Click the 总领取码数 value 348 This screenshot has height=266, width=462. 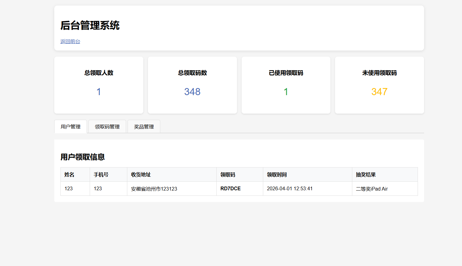[192, 92]
